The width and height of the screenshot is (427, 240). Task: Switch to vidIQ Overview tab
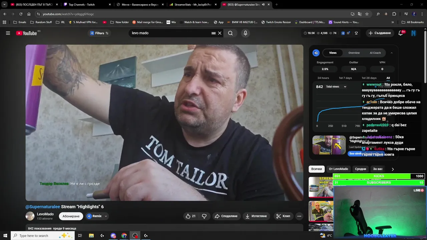click(354, 53)
